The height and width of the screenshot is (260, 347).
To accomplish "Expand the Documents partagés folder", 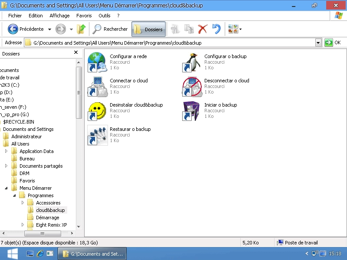I will click(6, 166).
